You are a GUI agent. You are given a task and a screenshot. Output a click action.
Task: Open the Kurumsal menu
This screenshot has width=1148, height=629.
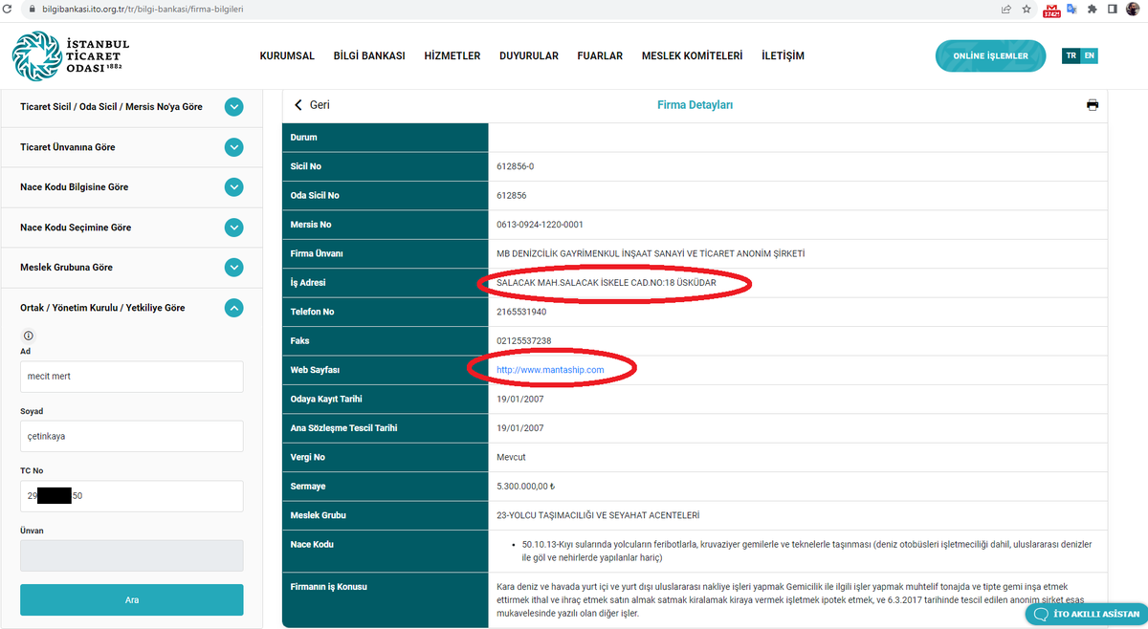(287, 56)
